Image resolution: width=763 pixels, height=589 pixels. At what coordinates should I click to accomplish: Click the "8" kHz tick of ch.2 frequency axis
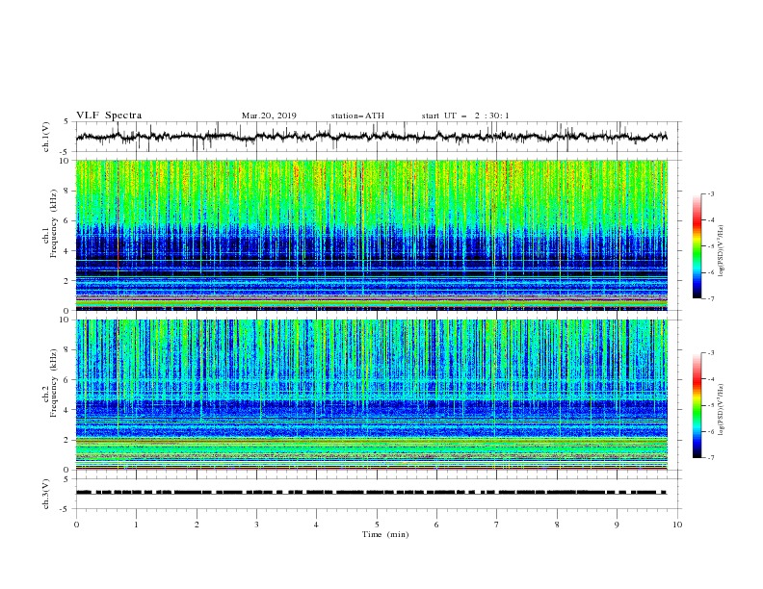tap(66, 349)
